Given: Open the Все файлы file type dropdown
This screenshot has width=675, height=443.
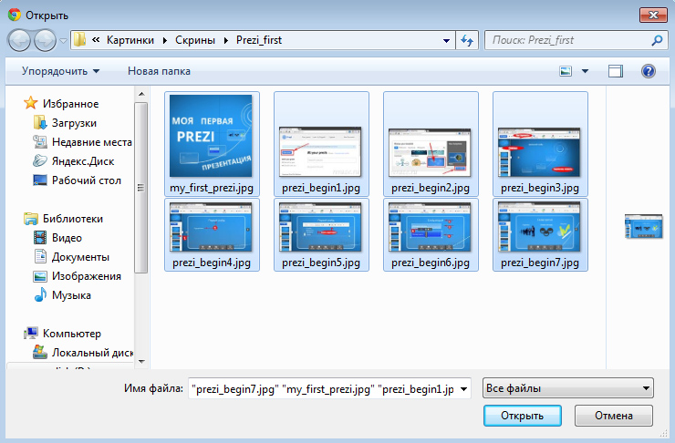Looking at the screenshot, I should point(568,389).
